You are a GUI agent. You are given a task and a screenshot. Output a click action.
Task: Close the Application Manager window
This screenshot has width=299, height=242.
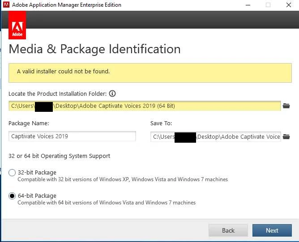click(289, 5)
